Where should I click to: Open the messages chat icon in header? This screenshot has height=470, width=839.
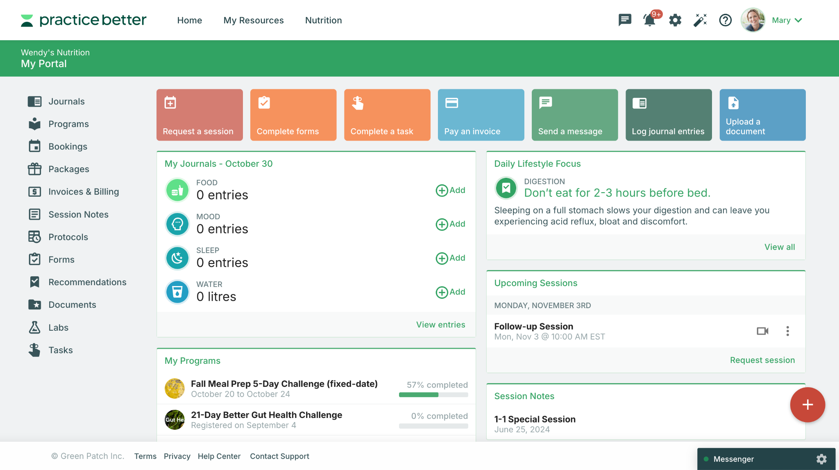tap(625, 20)
